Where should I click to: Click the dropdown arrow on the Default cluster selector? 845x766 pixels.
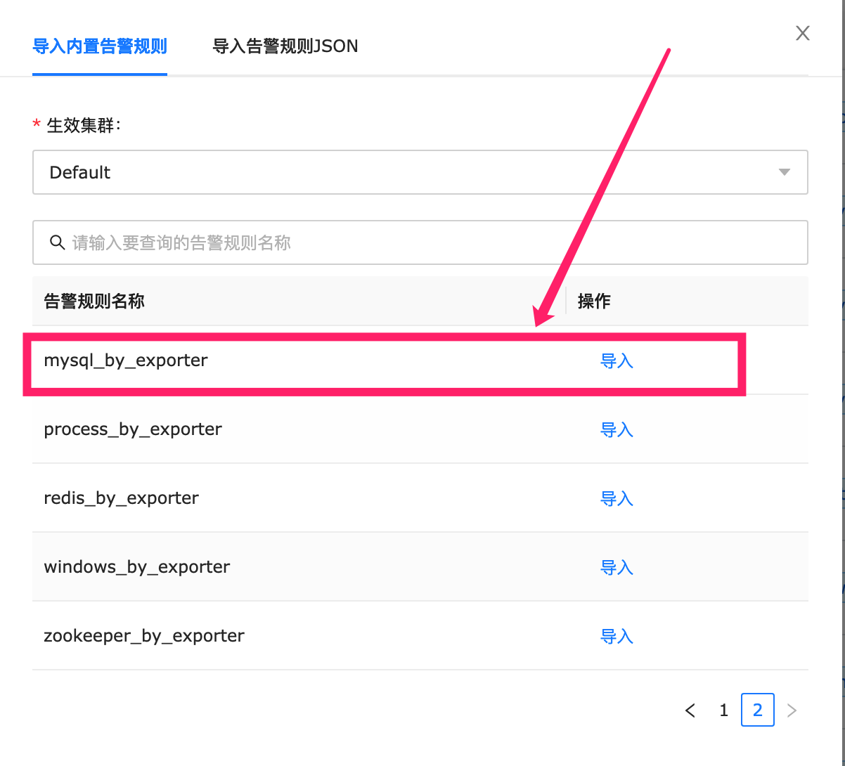784,172
